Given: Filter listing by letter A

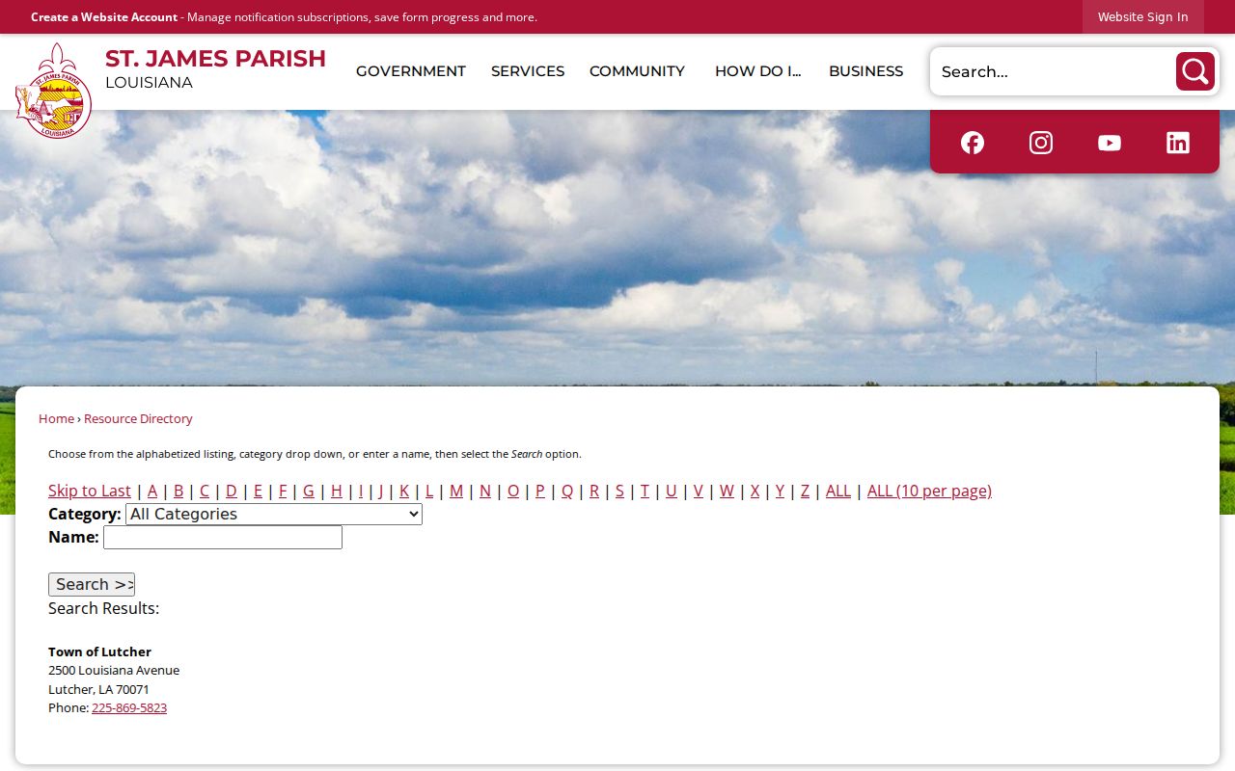Looking at the screenshot, I should click(x=152, y=492).
